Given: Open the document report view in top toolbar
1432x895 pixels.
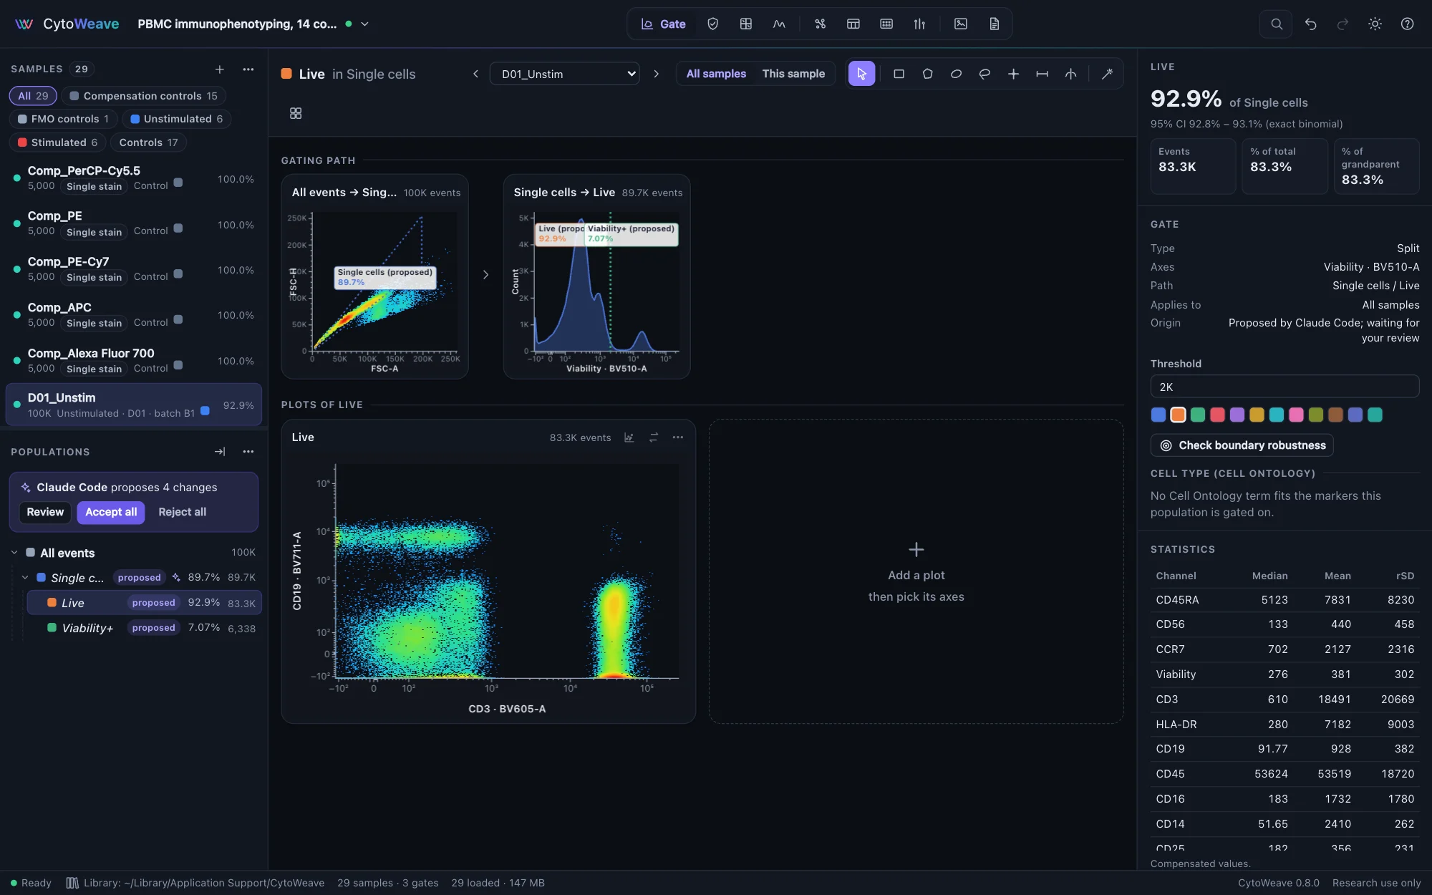Looking at the screenshot, I should [994, 24].
